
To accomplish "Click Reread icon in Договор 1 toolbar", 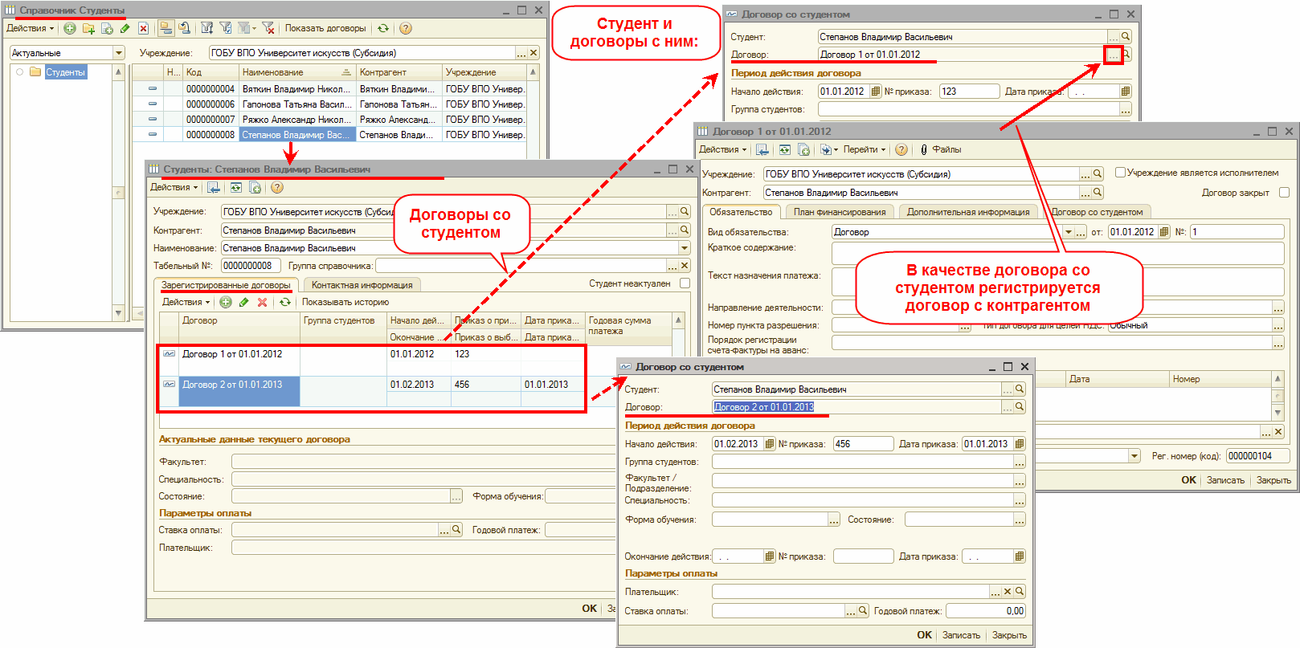I will pos(784,149).
